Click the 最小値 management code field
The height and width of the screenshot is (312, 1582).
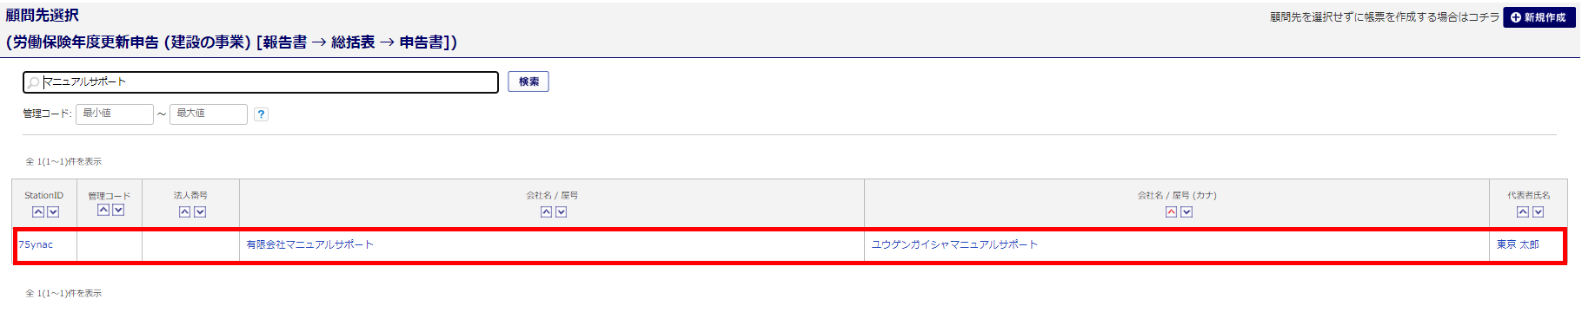[115, 114]
